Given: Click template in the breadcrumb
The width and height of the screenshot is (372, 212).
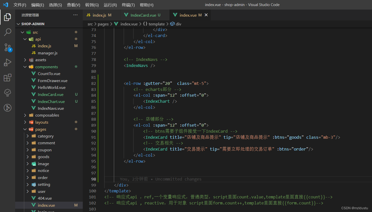Looking at the screenshot, I should coord(156,24).
